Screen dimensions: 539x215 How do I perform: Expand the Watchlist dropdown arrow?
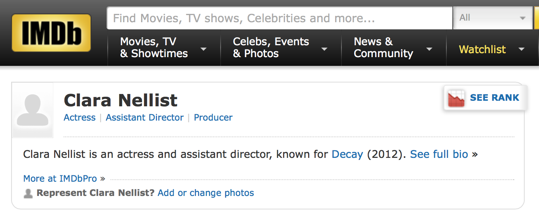point(522,49)
